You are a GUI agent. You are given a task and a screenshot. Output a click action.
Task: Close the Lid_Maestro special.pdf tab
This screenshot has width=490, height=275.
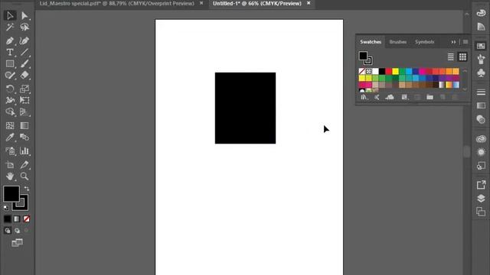click(201, 3)
